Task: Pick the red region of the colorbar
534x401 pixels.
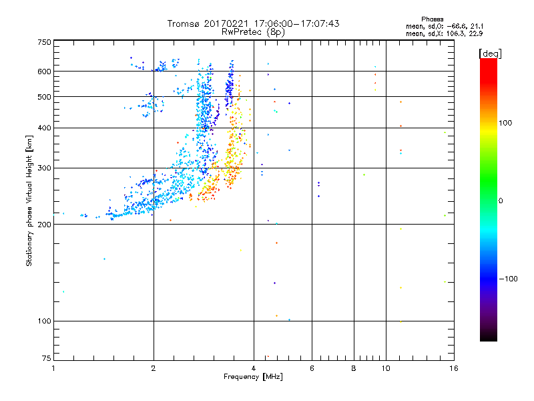Action: (x=489, y=72)
